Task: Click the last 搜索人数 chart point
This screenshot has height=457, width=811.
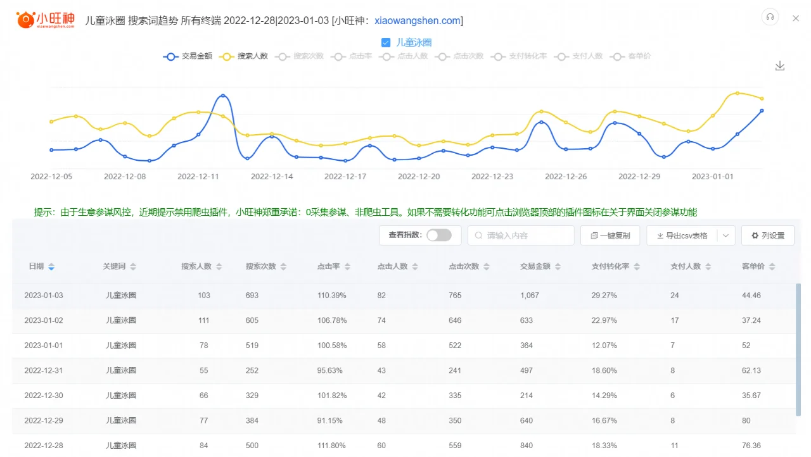Action: coord(762,99)
